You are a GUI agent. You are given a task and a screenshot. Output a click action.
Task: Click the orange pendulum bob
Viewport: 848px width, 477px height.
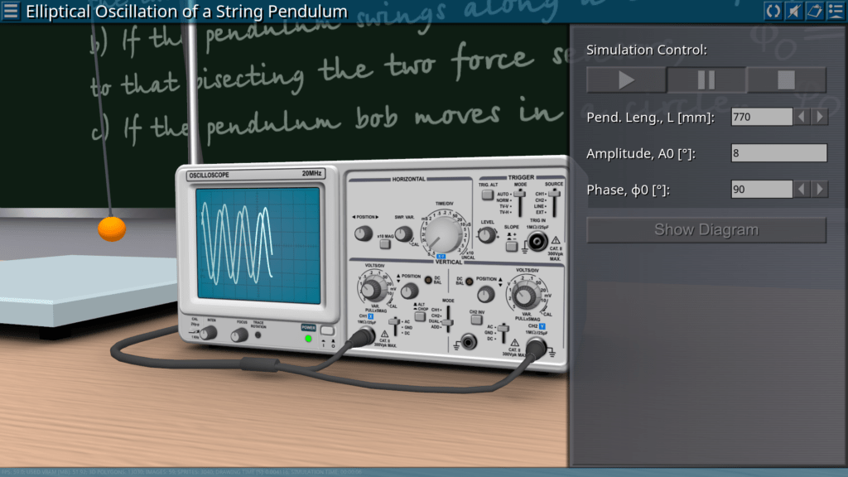point(112,229)
